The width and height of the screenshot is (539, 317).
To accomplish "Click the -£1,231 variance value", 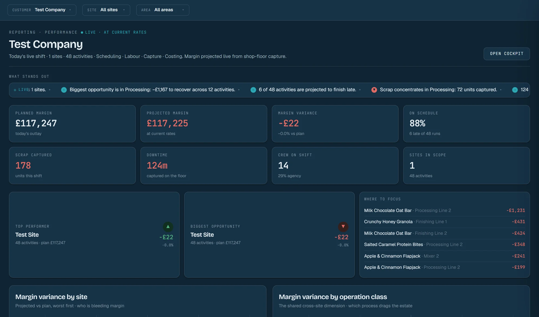I will 516,210.
